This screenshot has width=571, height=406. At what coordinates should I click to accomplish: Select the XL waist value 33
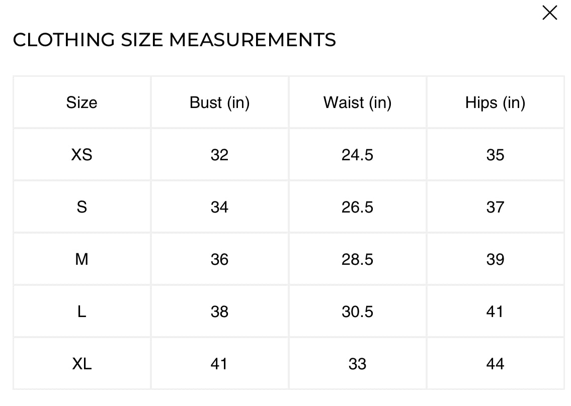coord(357,364)
